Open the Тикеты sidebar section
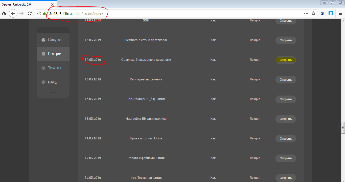 point(53,68)
